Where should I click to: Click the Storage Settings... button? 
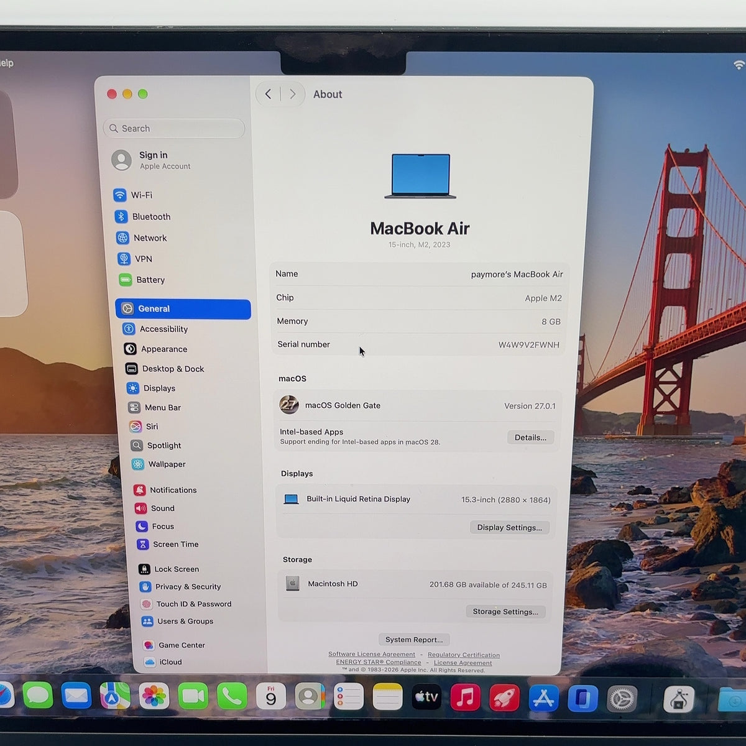coord(505,612)
